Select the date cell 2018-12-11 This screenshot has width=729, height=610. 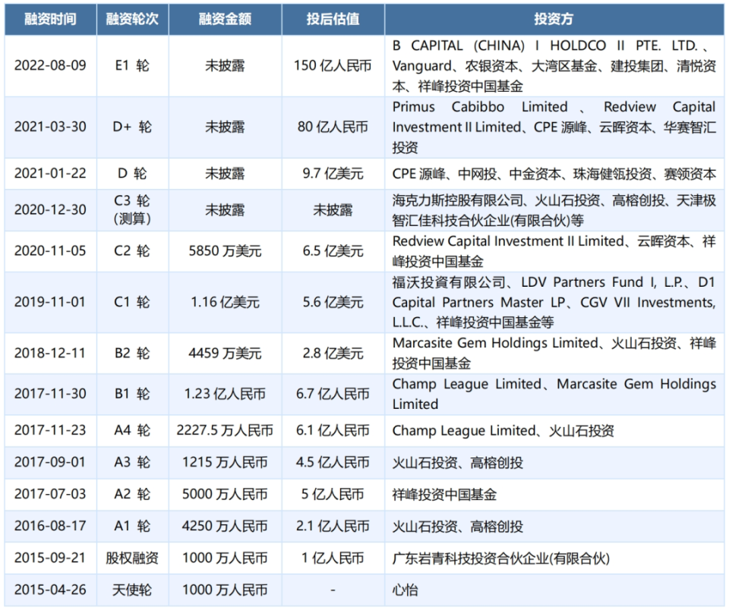coord(51,354)
